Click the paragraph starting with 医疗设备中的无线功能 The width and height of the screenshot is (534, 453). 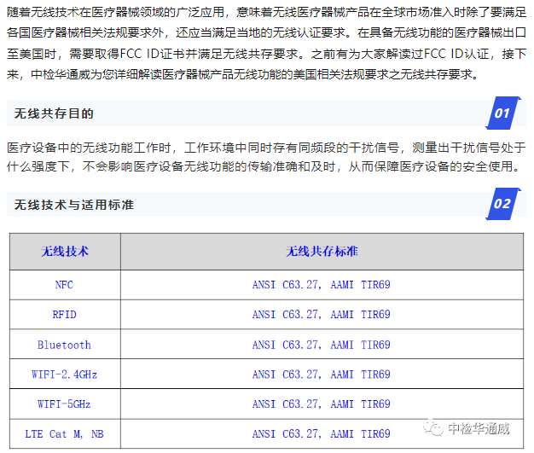tap(266, 157)
